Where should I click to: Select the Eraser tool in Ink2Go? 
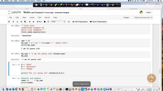(x=77, y=5)
